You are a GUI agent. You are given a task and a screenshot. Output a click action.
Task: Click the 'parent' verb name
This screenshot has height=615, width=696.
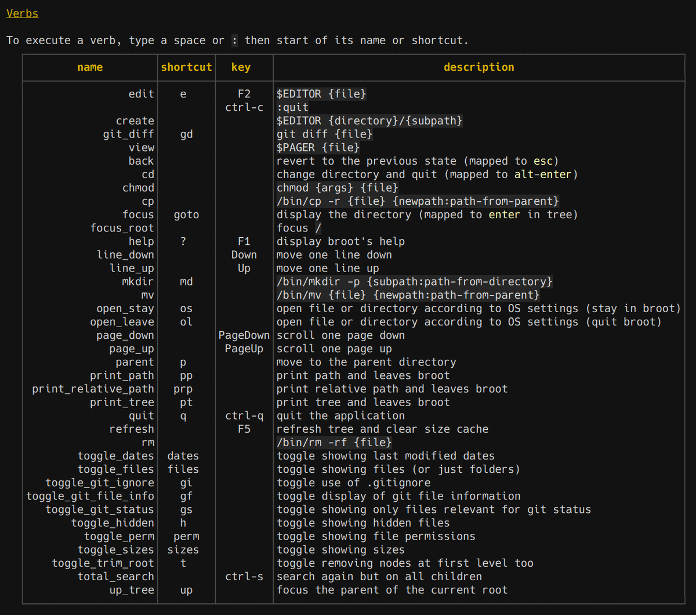click(x=135, y=362)
